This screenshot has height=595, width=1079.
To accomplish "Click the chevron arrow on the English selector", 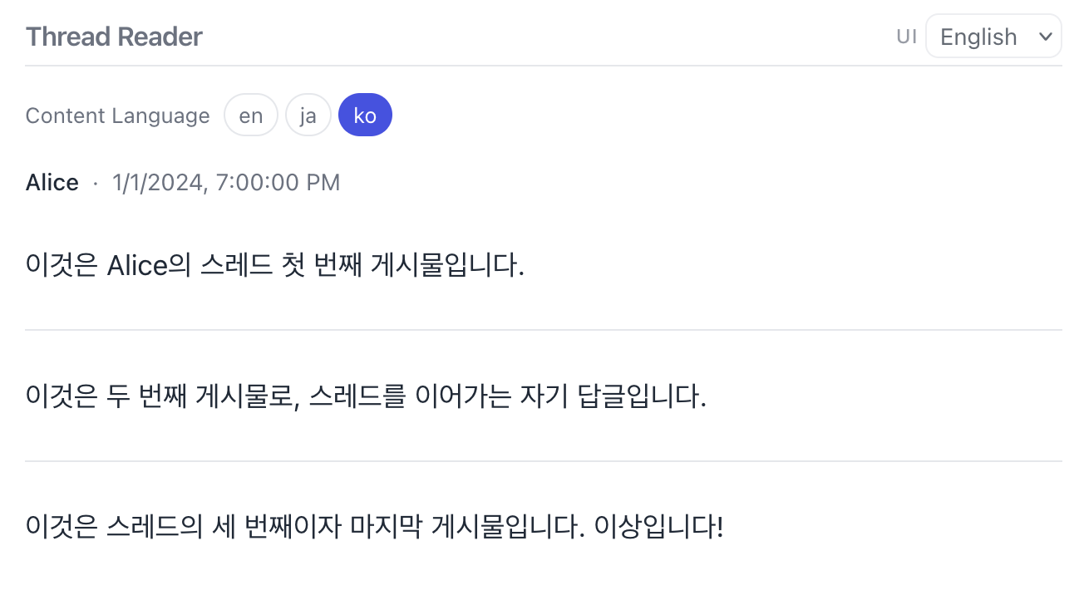I will click(x=1045, y=37).
